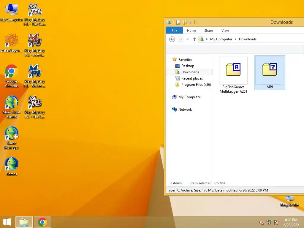Click Downloads window title bar icon

pos(169,22)
